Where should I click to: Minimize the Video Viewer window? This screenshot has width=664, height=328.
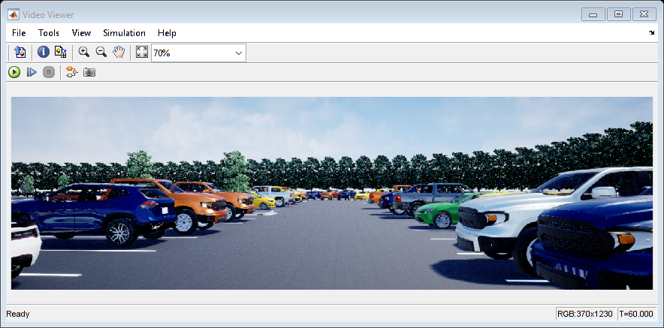[593, 14]
